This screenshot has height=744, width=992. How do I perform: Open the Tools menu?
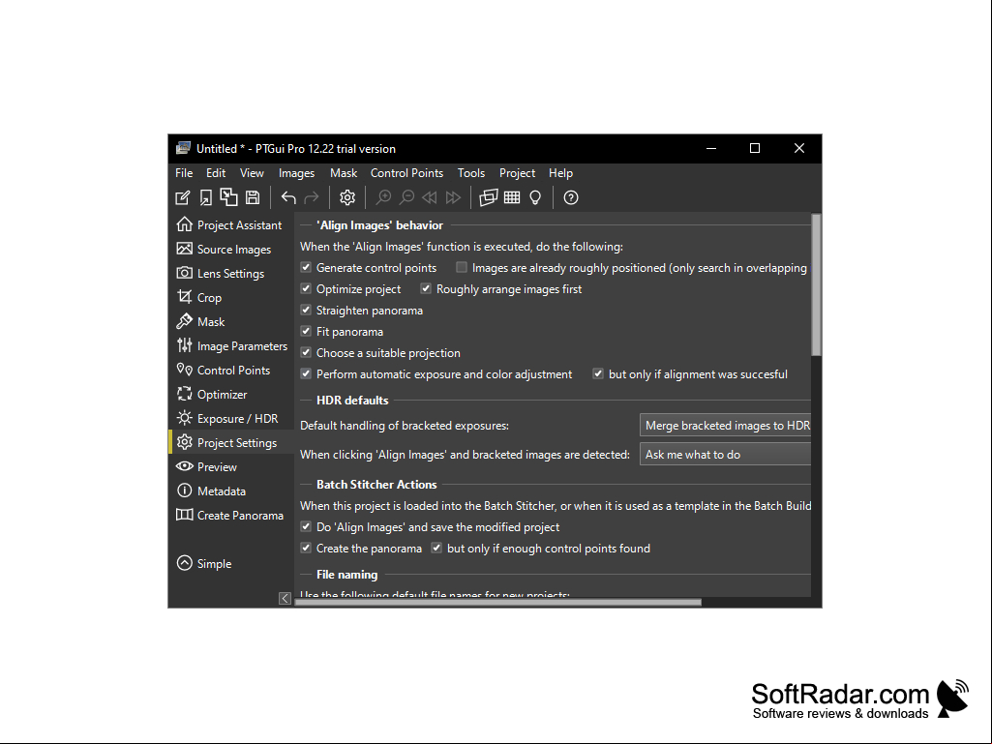(471, 173)
